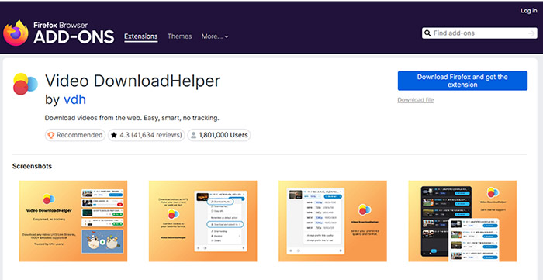
Task: Open the fourth screenshot showing dark theme
Action: point(462,221)
